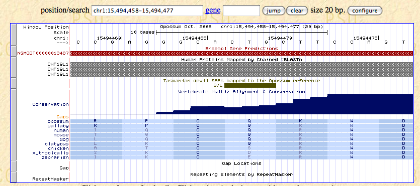Image resolution: width=420 pixels, height=186 pixels.
Task: Click the K amino acid in opossum row
Action: (x=300, y=121)
